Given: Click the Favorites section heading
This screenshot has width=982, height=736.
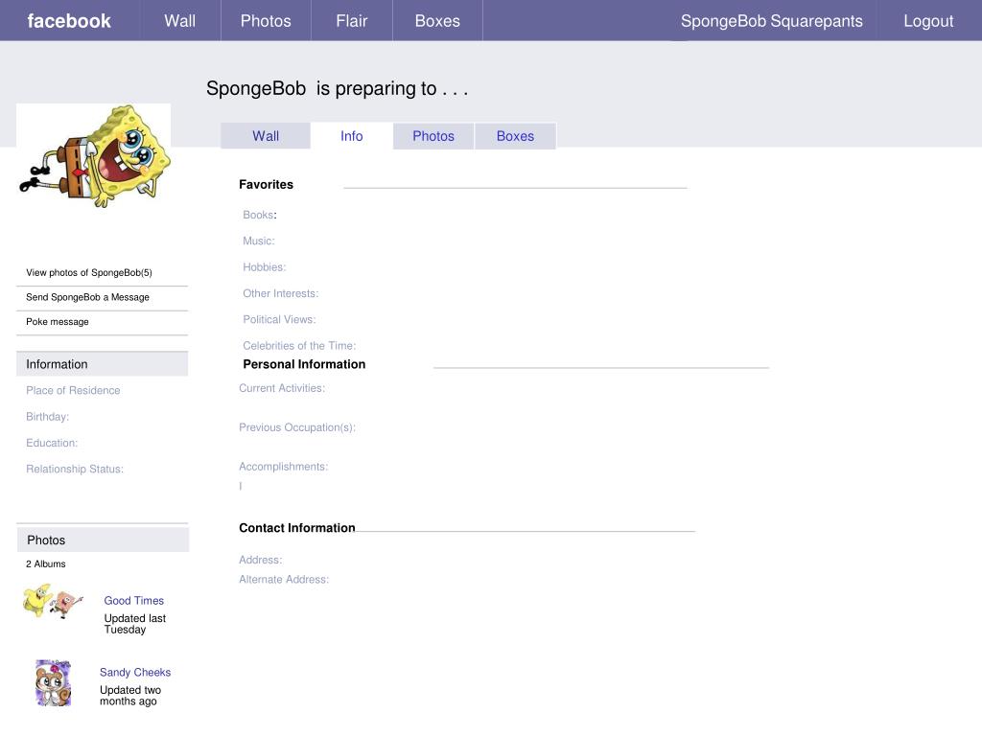Looking at the screenshot, I should (267, 185).
